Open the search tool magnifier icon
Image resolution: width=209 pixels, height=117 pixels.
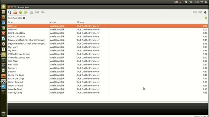pyautogui.click(x=9, y=12)
